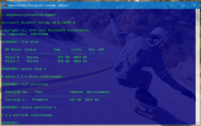Click the "No computador: AMDFX4300" line
The height and width of the screenshot is (126, 201).
coord(25,34)
